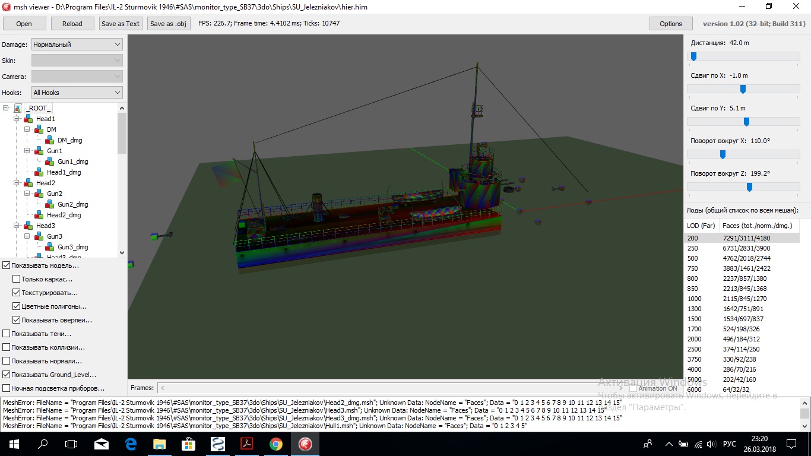Click the _ROOT_ node document icon
Viewport: 811px width, 456px height.
pyautogui.click(x=18, y=108)
